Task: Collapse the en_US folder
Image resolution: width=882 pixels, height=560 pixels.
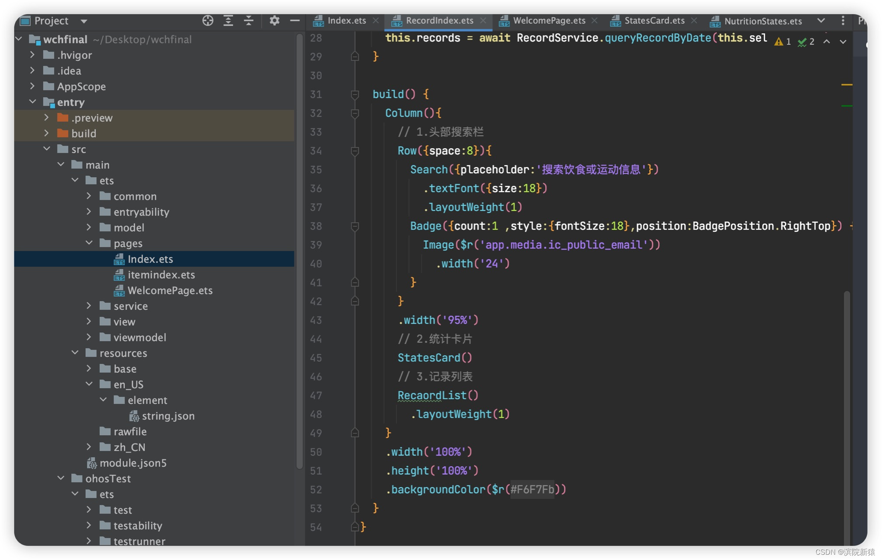Action: pos(89,384)
